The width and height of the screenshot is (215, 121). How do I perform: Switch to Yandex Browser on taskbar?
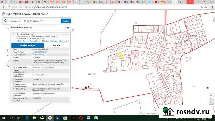tap(50, 118)
